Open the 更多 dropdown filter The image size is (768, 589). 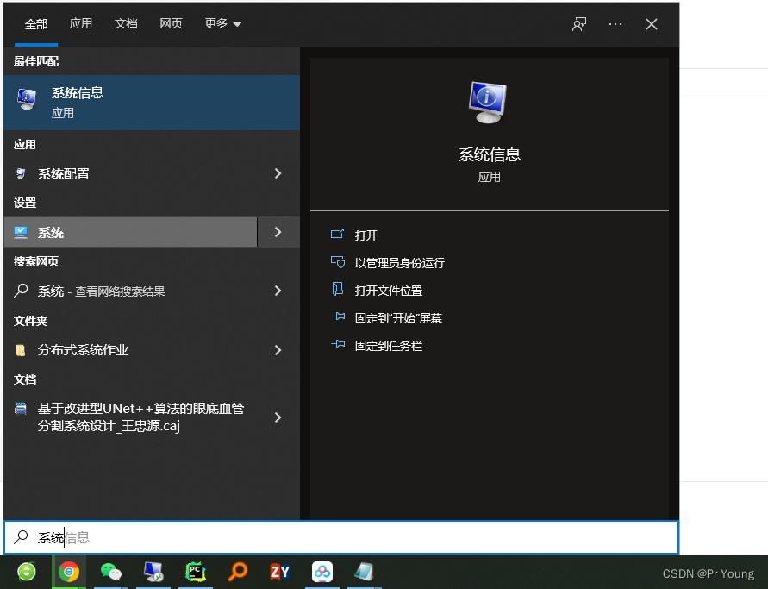tap(223, 23)
